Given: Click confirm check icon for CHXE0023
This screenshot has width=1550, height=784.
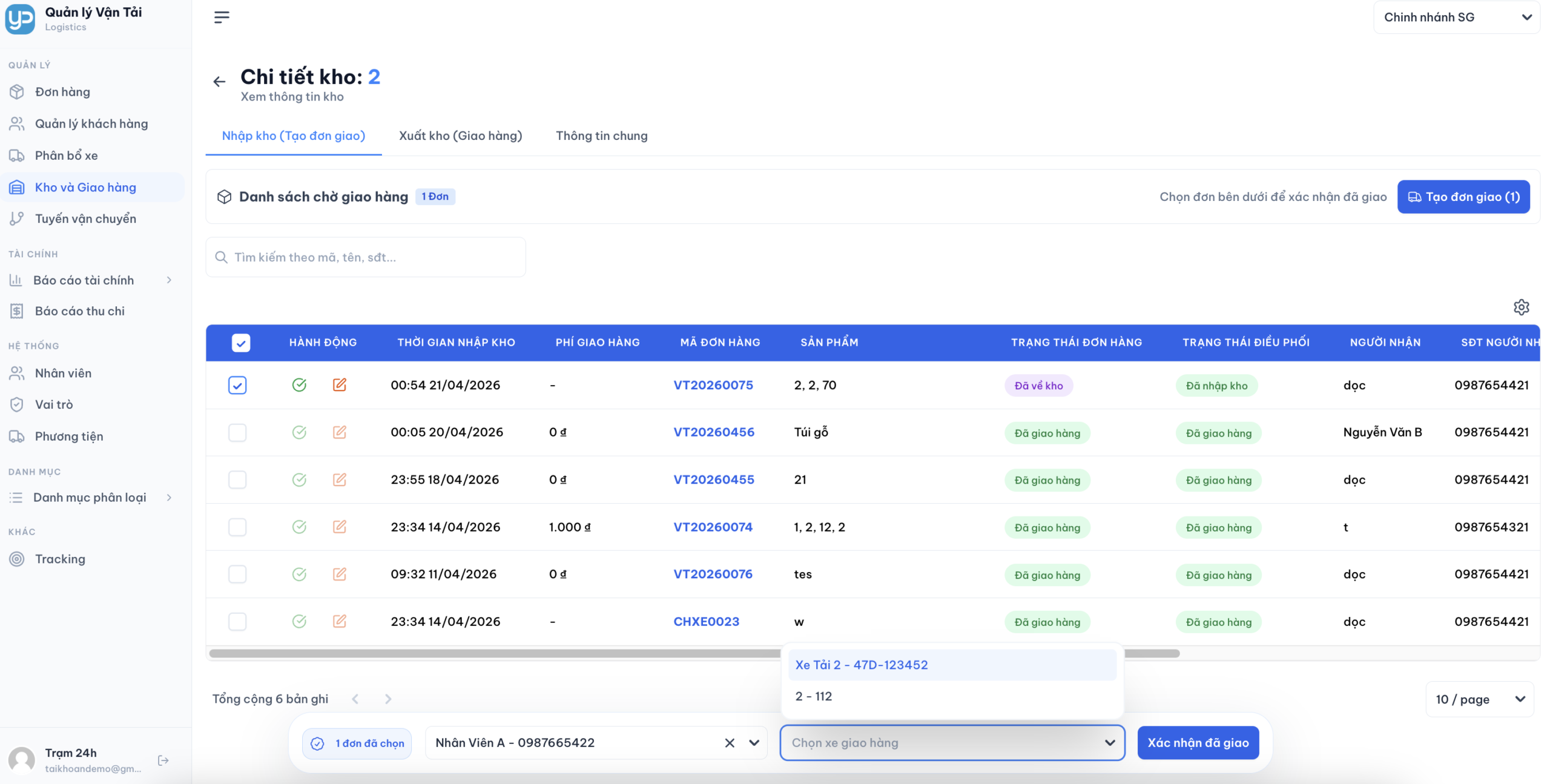Looking at the screenshot, I should click(x=299, y=621).
